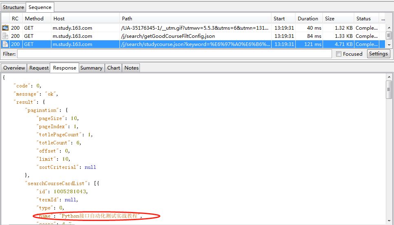Enable the Focused checkbox
Screen dimensions: 394x225
(339, 54)
